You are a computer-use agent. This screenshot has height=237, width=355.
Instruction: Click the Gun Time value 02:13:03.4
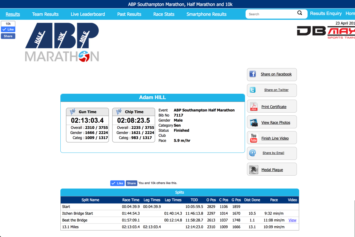click(87, 120)
